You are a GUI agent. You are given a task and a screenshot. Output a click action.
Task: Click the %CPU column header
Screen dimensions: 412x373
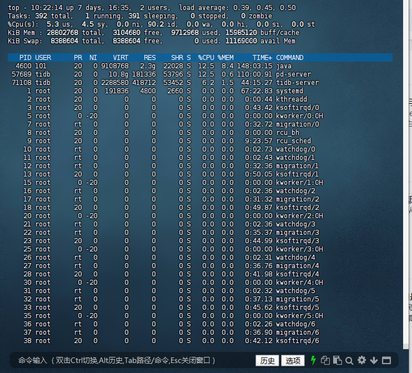206,58
